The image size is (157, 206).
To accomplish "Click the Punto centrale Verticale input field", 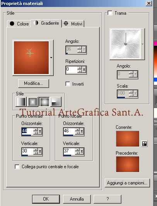I will [27, 151].
